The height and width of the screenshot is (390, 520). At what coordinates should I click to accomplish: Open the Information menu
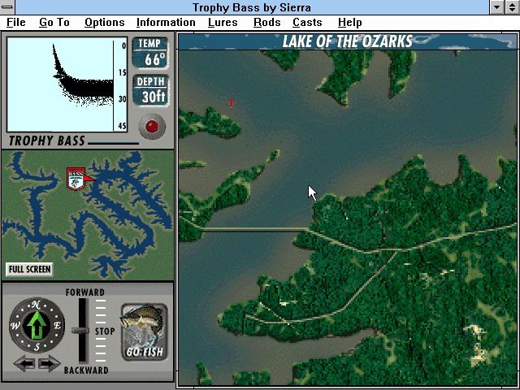[x=166, y=22]
